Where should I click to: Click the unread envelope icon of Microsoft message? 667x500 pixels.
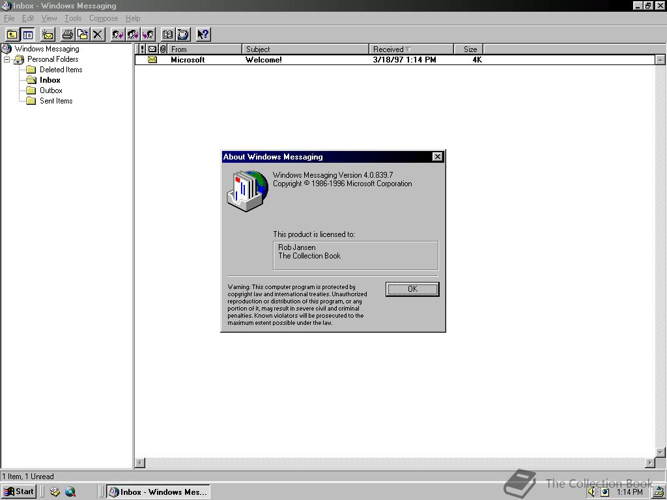[x=152, y=59]
